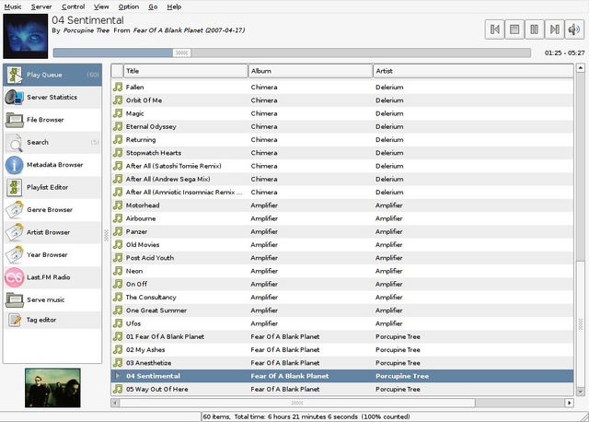Open the Playlist Editor
Image resolution: width=589 pixels, height=422 pixels.
click(52, 187)
